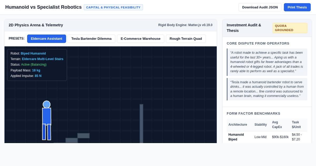
Task: Click the Print Thesis button
Action: [x=297, y=7]
